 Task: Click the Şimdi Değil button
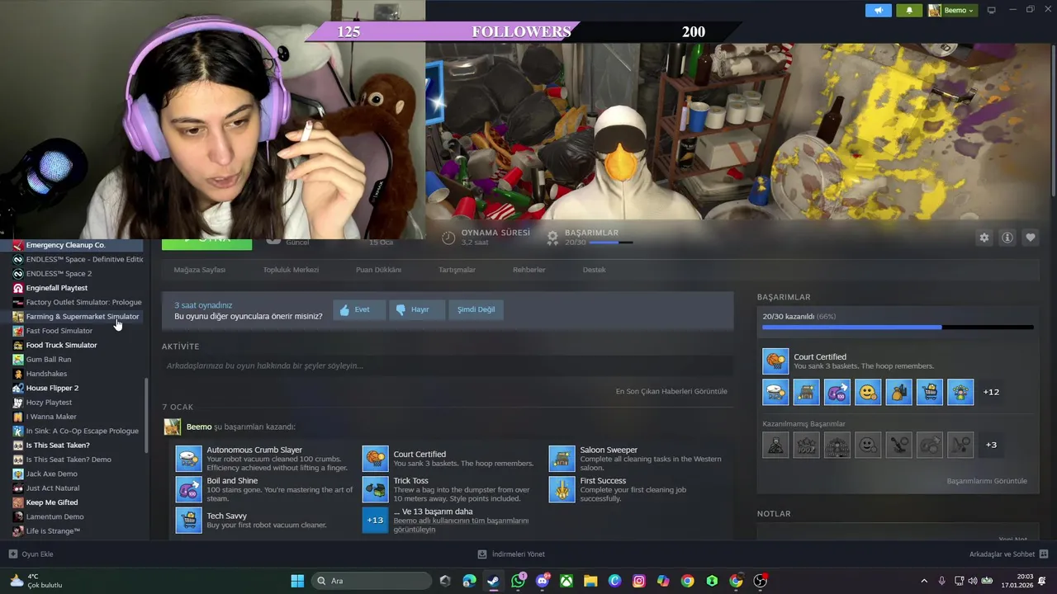click(x=476, y=309)
